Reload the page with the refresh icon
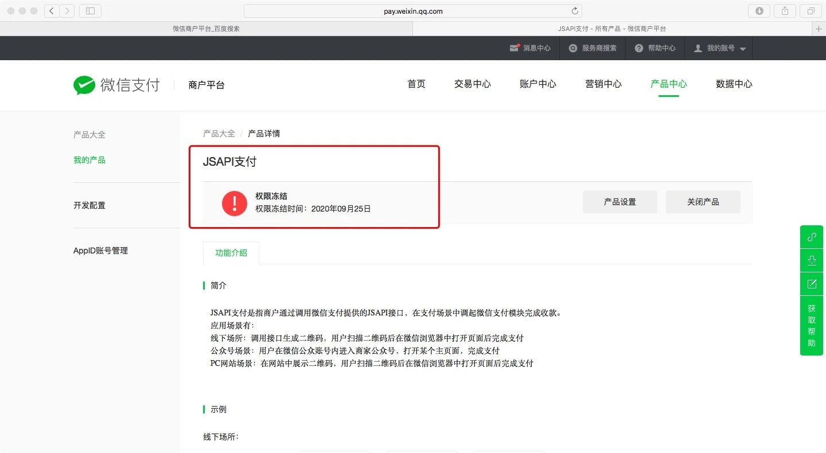The image size is (826, 453). tap(575, 11)
